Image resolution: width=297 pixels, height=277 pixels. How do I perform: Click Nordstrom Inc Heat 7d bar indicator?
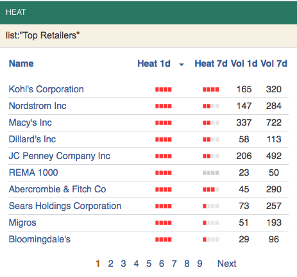[x=211, y=106]
